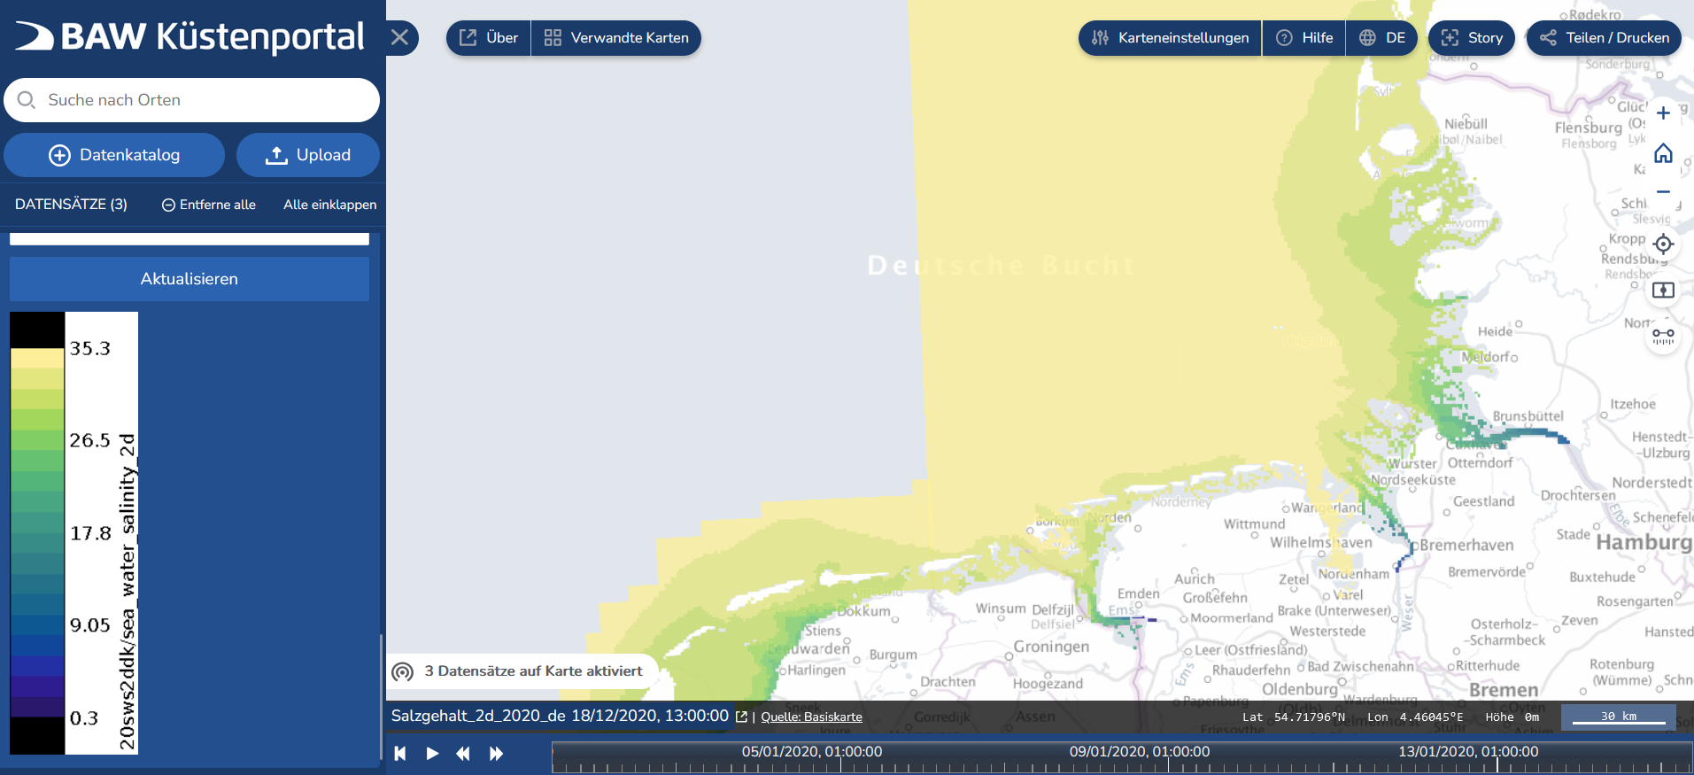The image size is (1694, 775).
Task: Click the Suche nach Orten search field
Action: [204, 100]
